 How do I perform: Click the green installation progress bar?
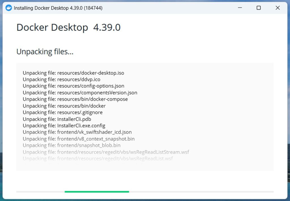click(97, 192)
